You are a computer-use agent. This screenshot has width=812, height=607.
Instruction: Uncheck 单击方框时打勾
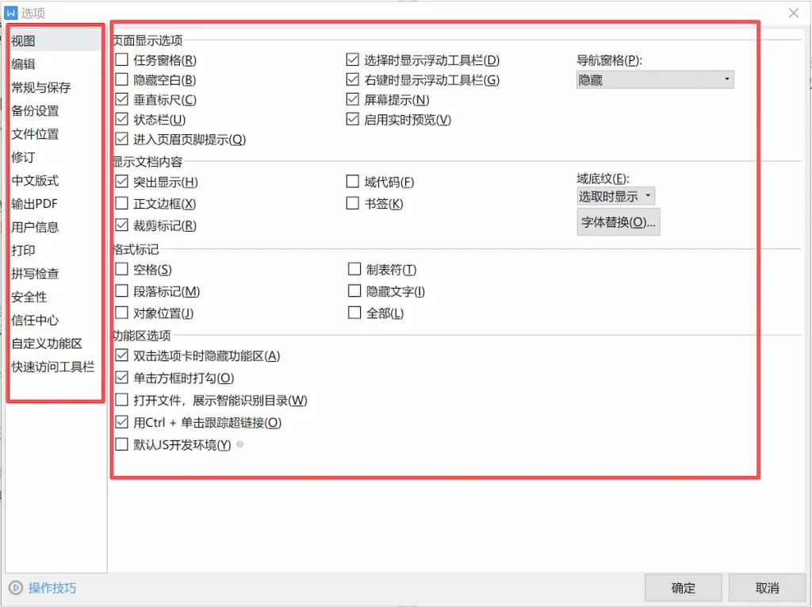point(122,378)
